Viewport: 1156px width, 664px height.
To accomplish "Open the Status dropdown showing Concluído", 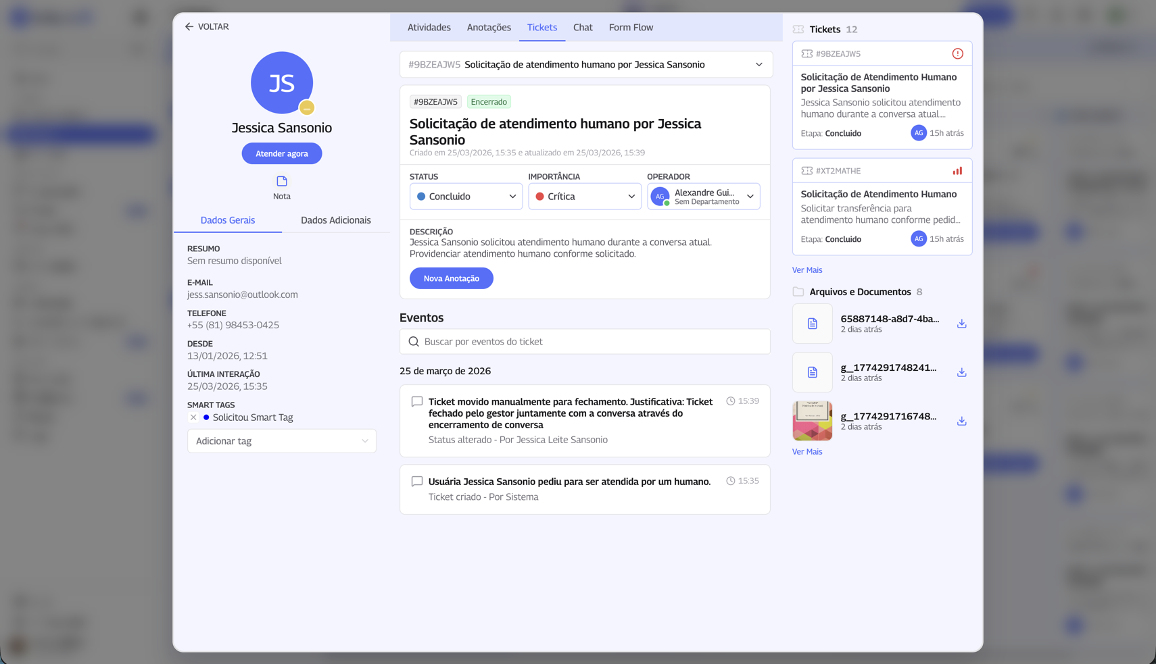I will [x=466, y=197].
